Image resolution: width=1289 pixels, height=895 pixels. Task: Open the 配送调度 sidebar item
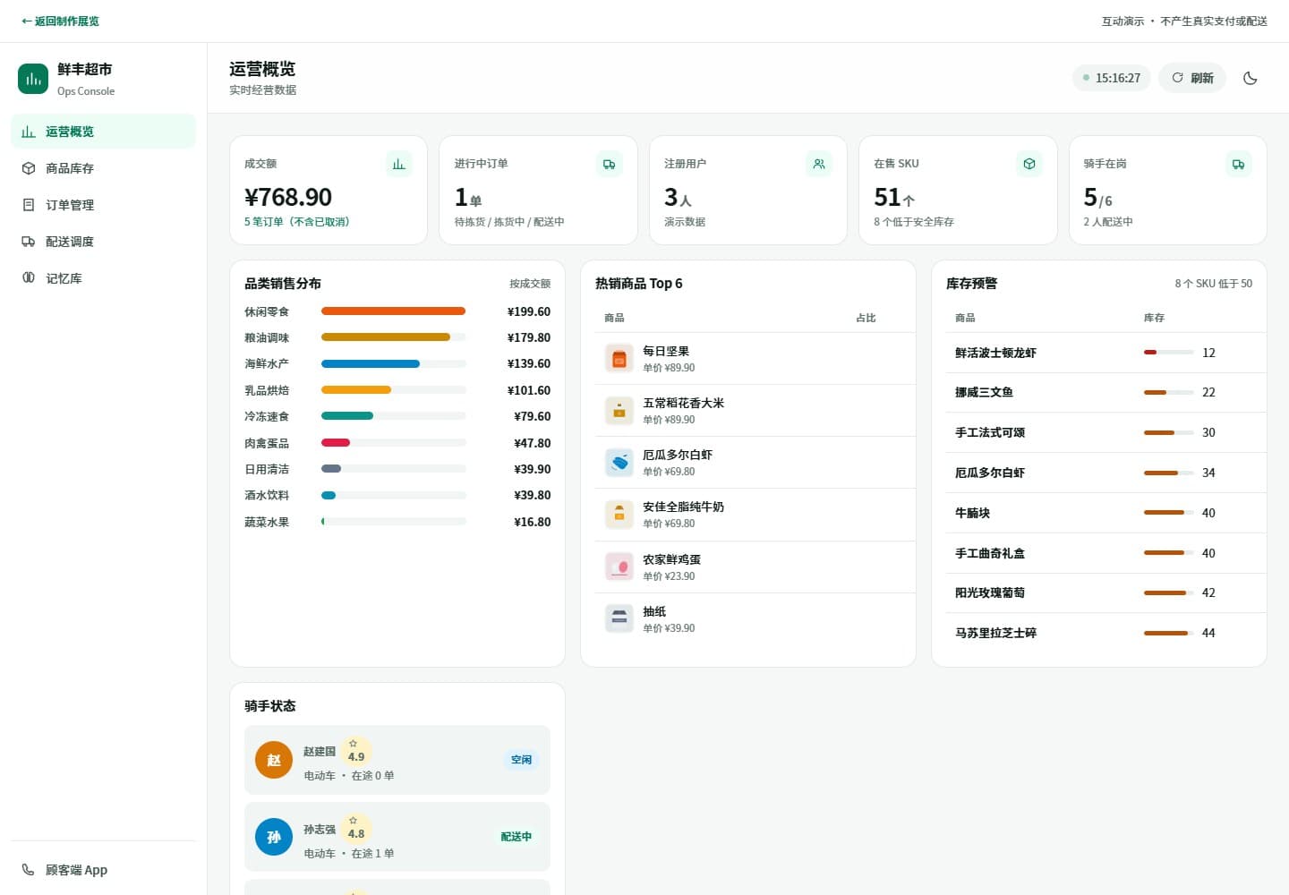point(103,242)
